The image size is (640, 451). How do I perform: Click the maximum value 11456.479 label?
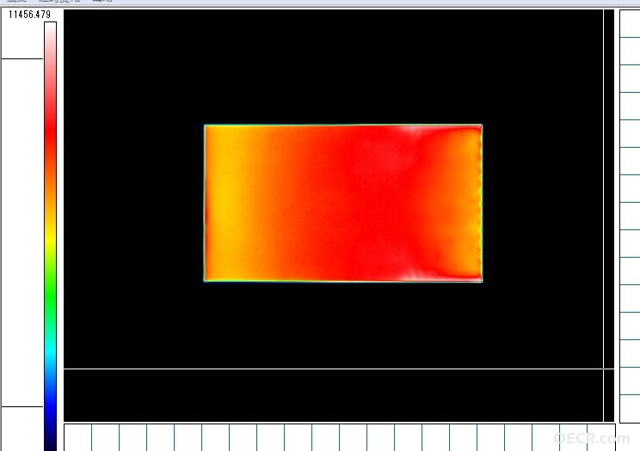click(29, 15)
